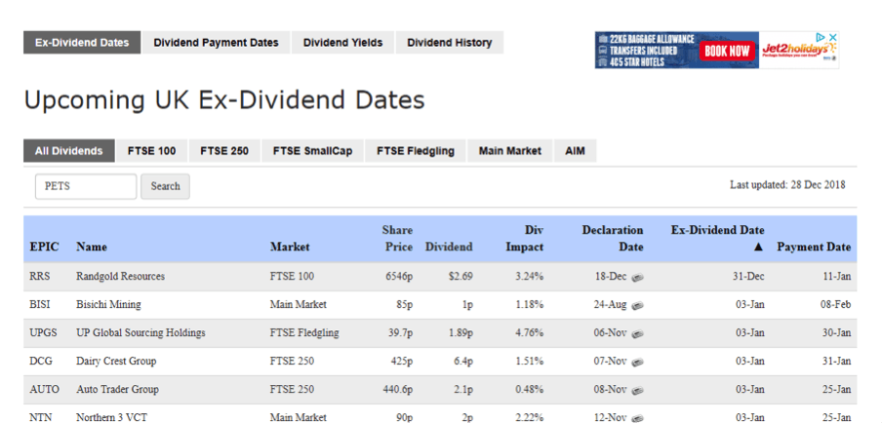
Task: Filter by the Main Market tab
Action: coord(510,151)
